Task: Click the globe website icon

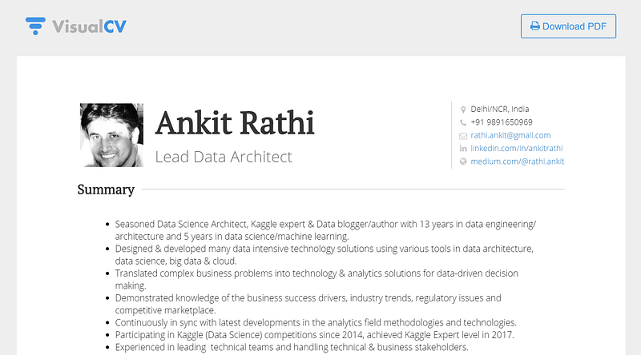Action: point(463,162)
